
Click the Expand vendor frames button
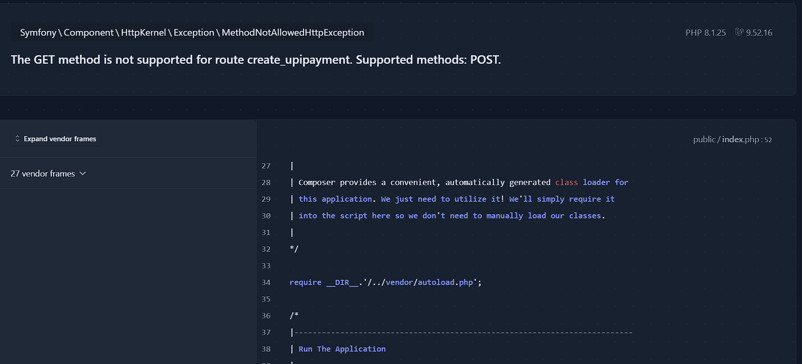coord(56,139)
